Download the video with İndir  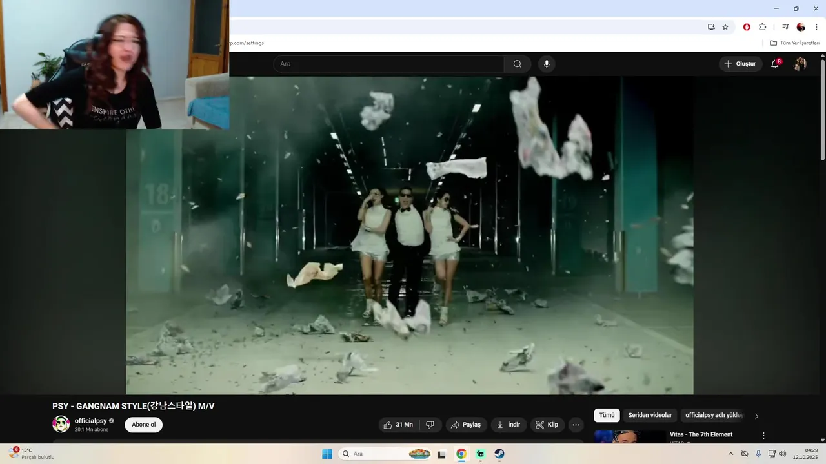click(509, 425)
